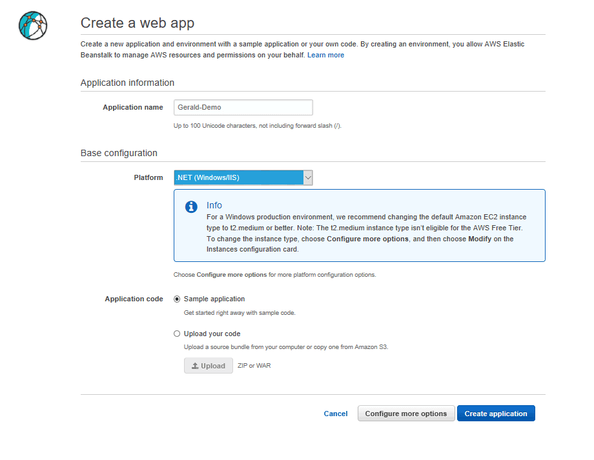Click the Elastic Beanstalk globe logo
This screenshot has height=460, width=594.
pos(33,26)
